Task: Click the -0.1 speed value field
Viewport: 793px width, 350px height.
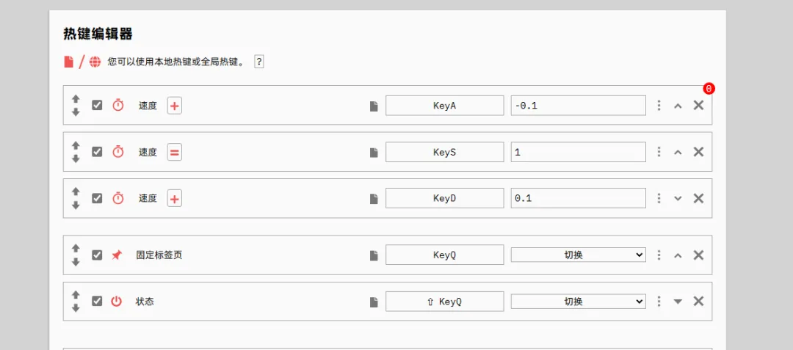Action: [578, 106]
